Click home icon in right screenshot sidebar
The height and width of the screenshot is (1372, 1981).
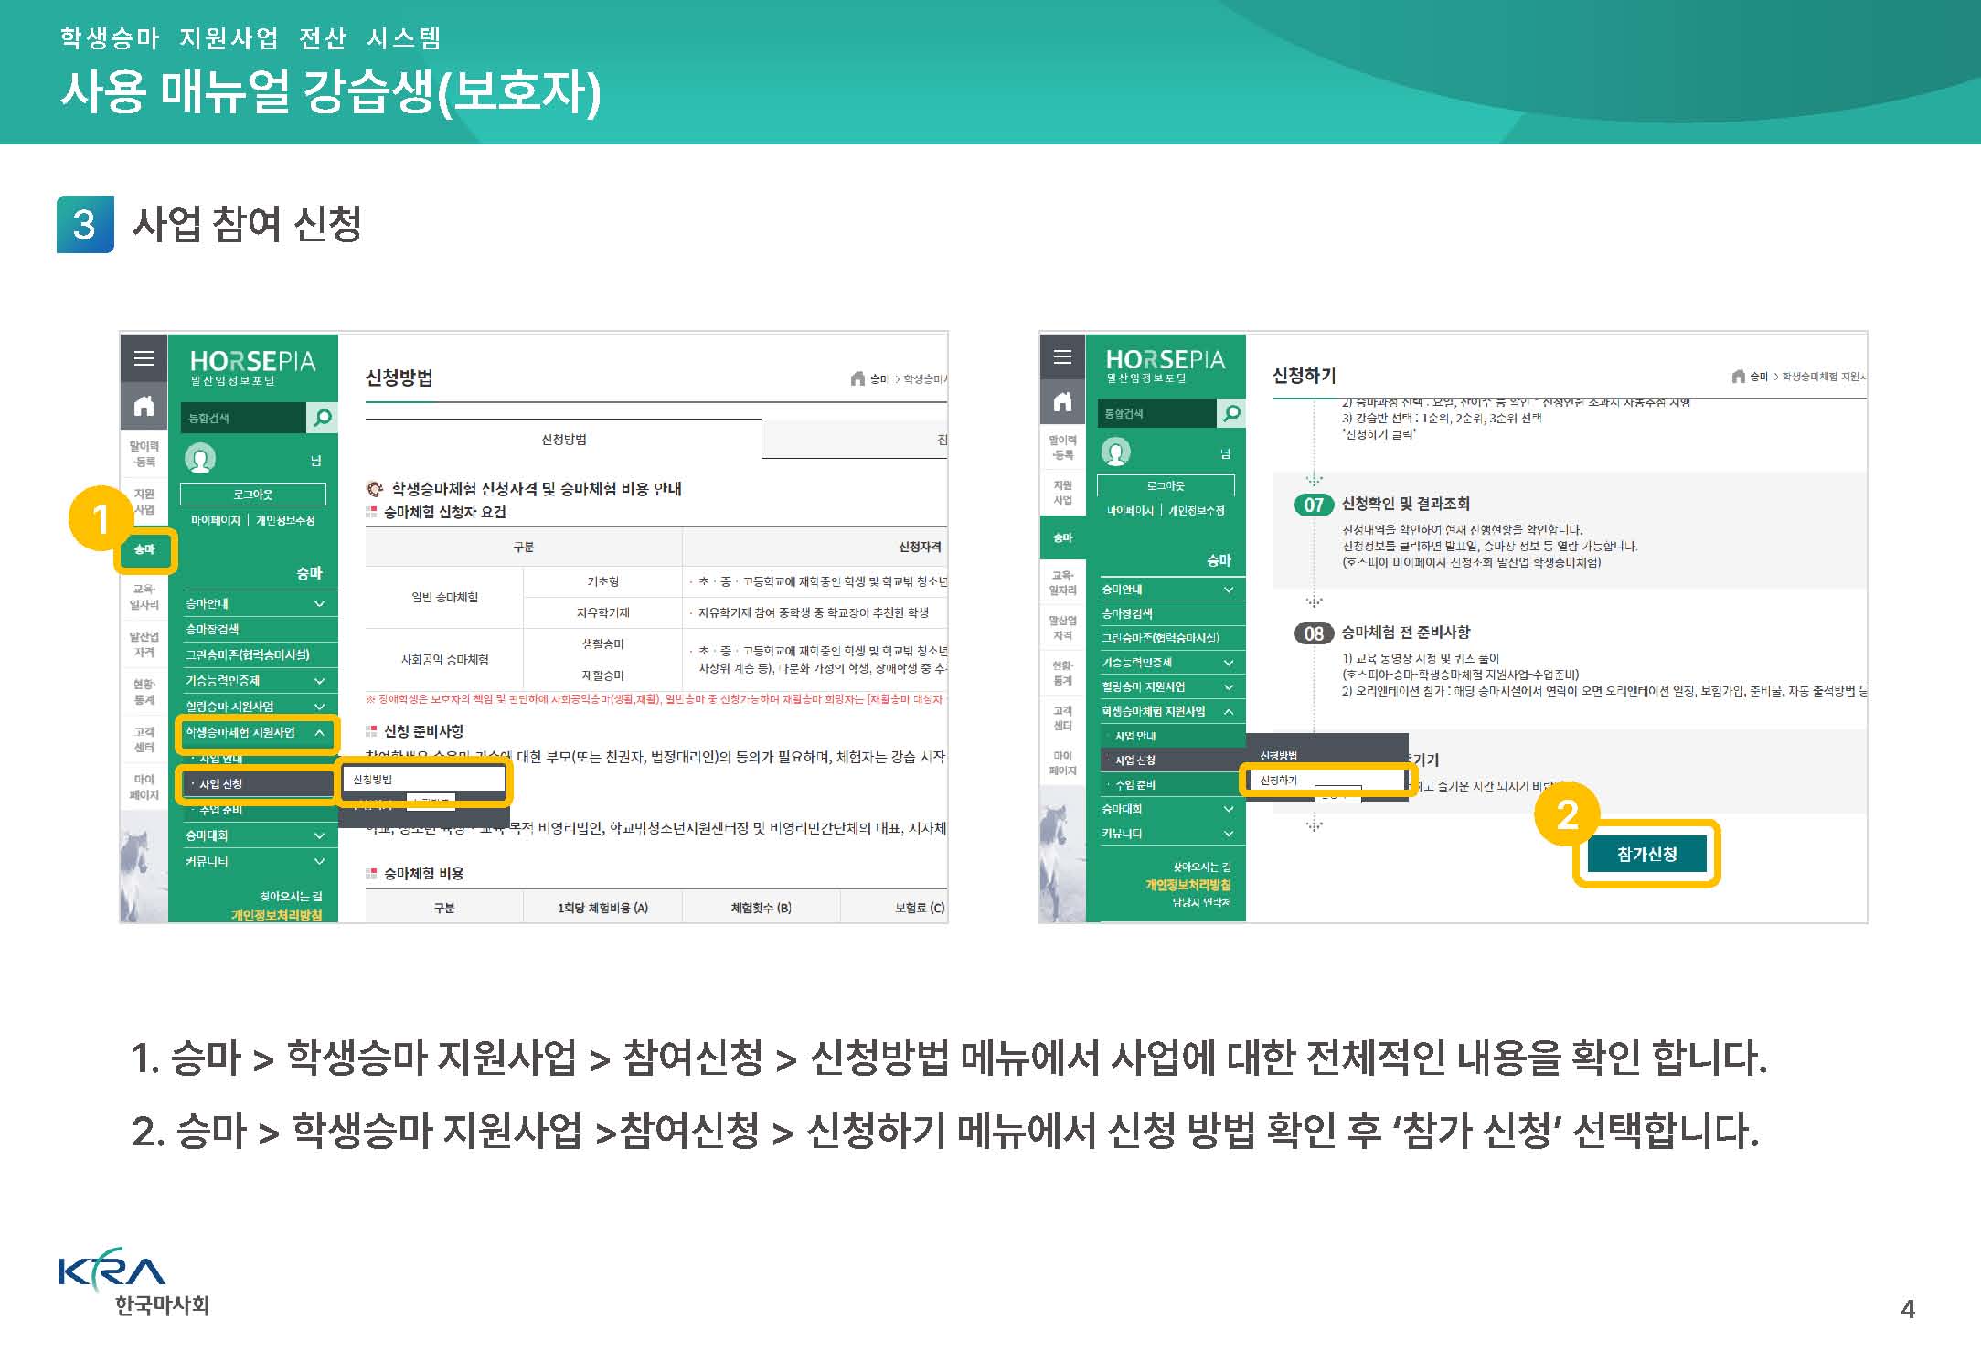1062,402
